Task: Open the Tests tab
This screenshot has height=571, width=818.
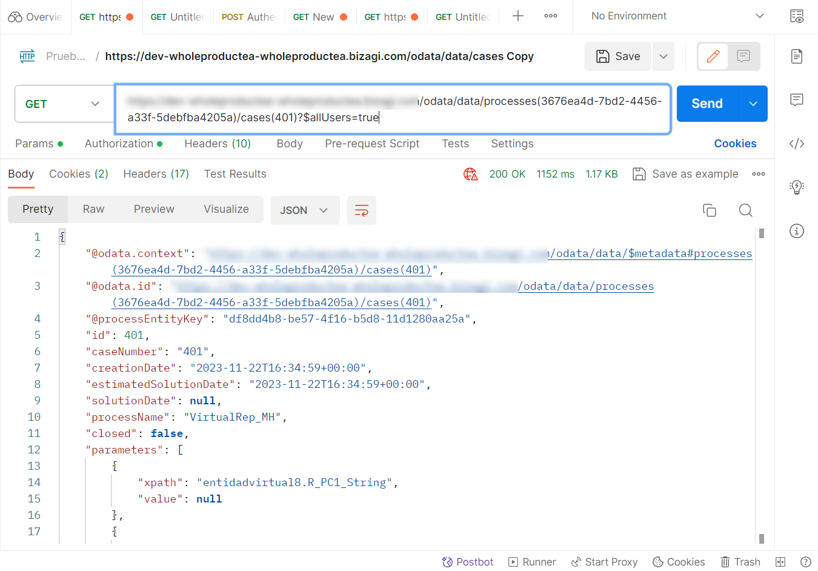Action: (x=455, y=144)
